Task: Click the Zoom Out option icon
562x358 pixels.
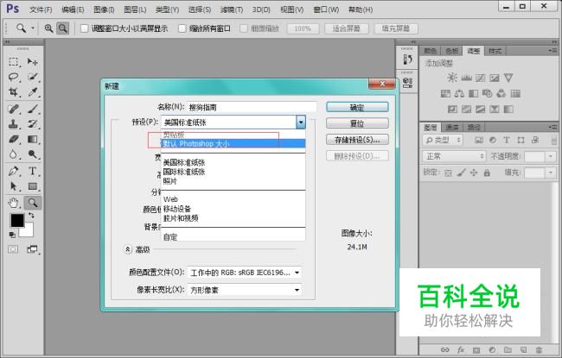Action: click(x=63, y=28)
